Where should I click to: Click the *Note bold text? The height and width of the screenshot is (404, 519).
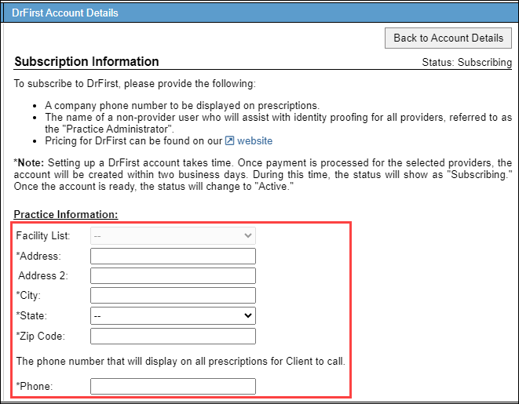[29, 163]
